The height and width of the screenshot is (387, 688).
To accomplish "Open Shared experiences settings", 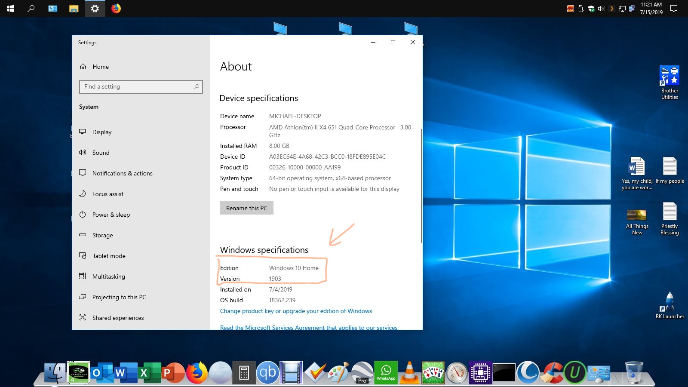I will click(112, 318).
